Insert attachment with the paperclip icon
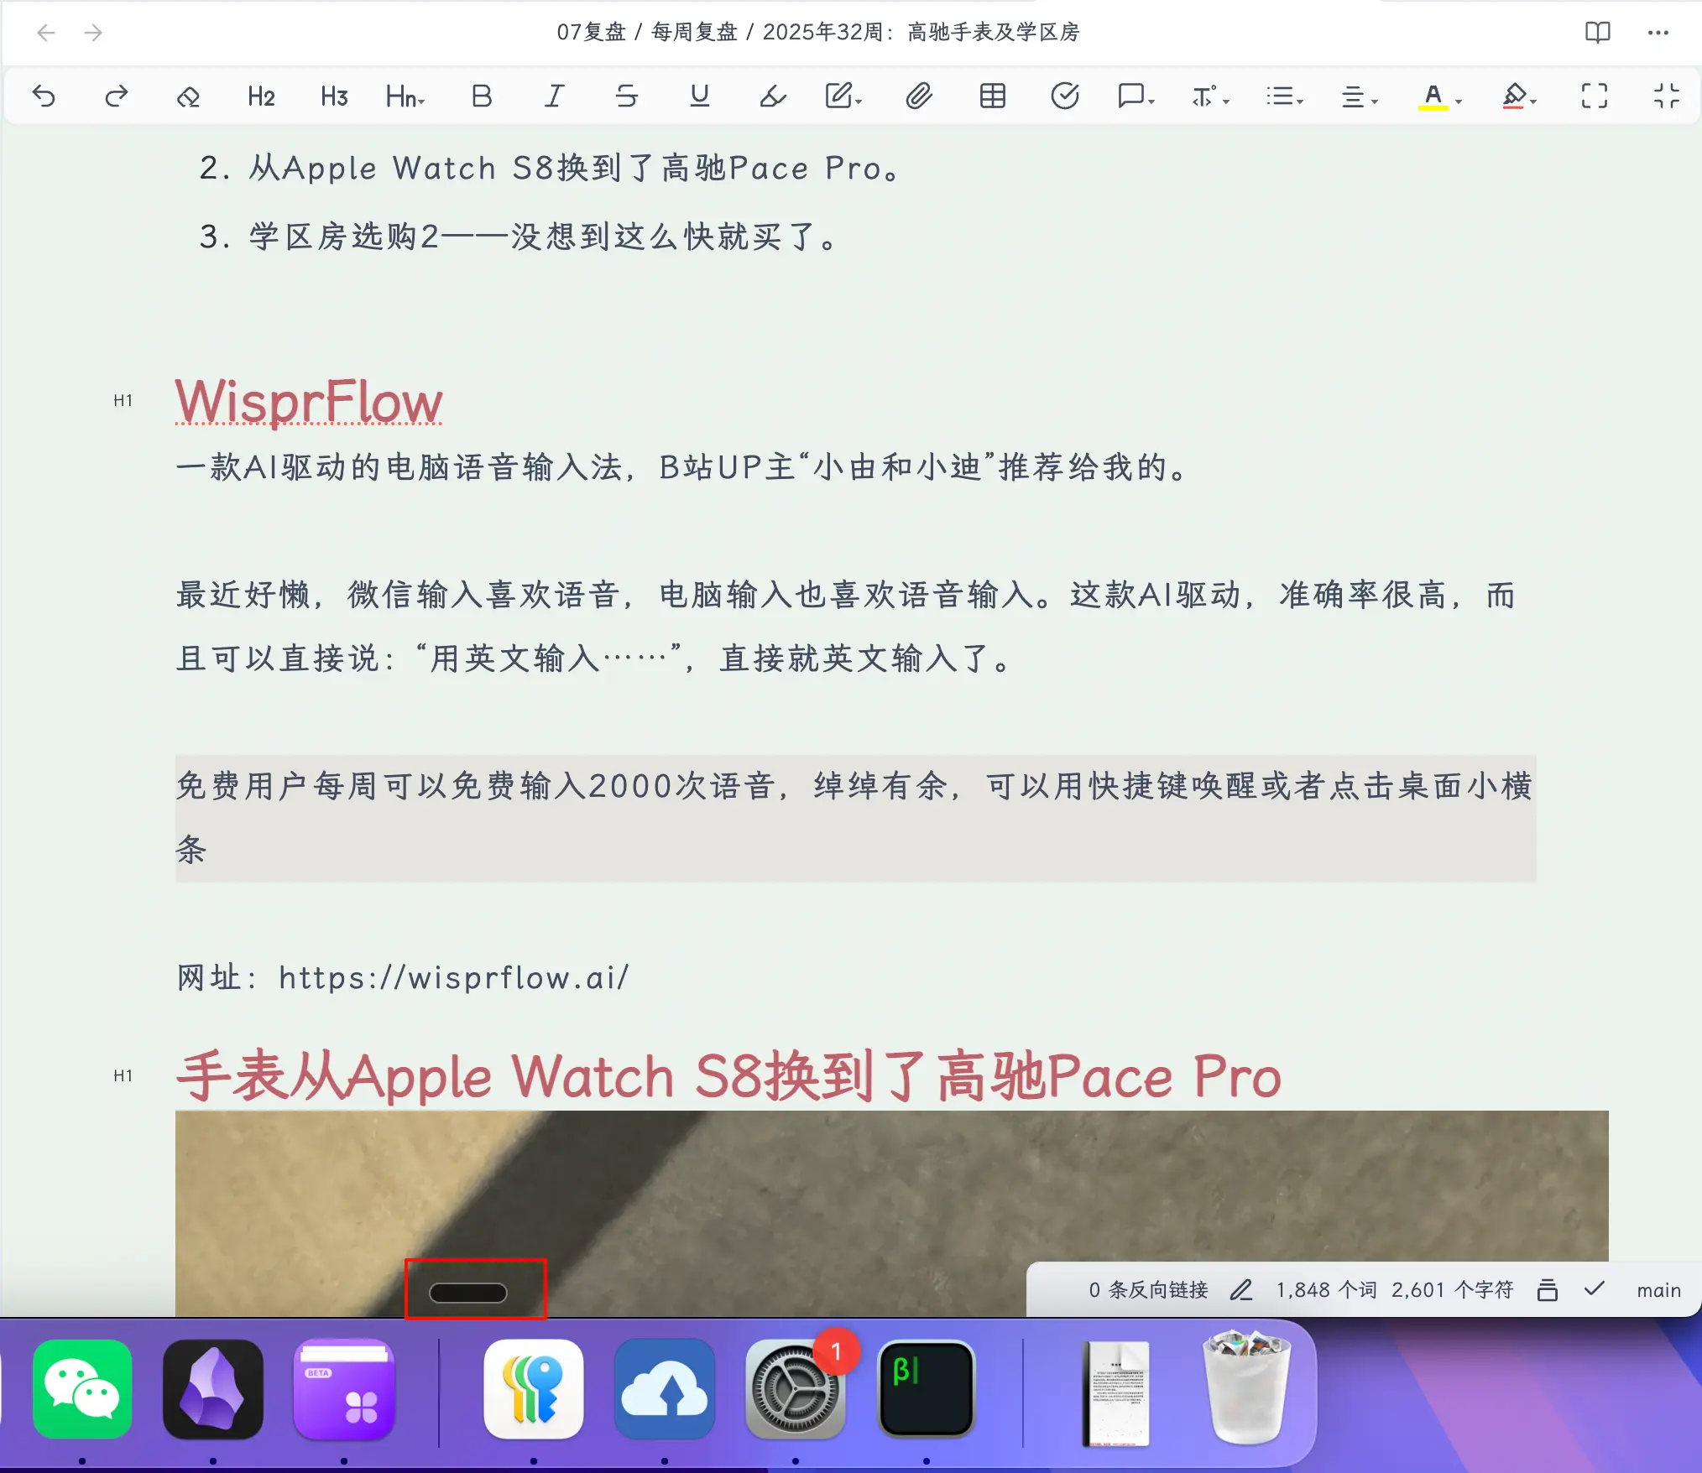The width and height of the screenshot is (1702, 1473). (919, 96)
